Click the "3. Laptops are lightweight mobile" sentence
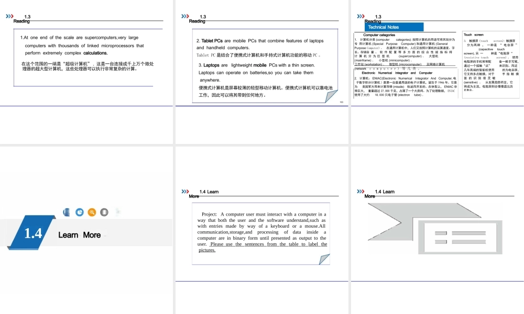Image resolution: width=524 pixels, height=314 pixels. coord(257,72)
